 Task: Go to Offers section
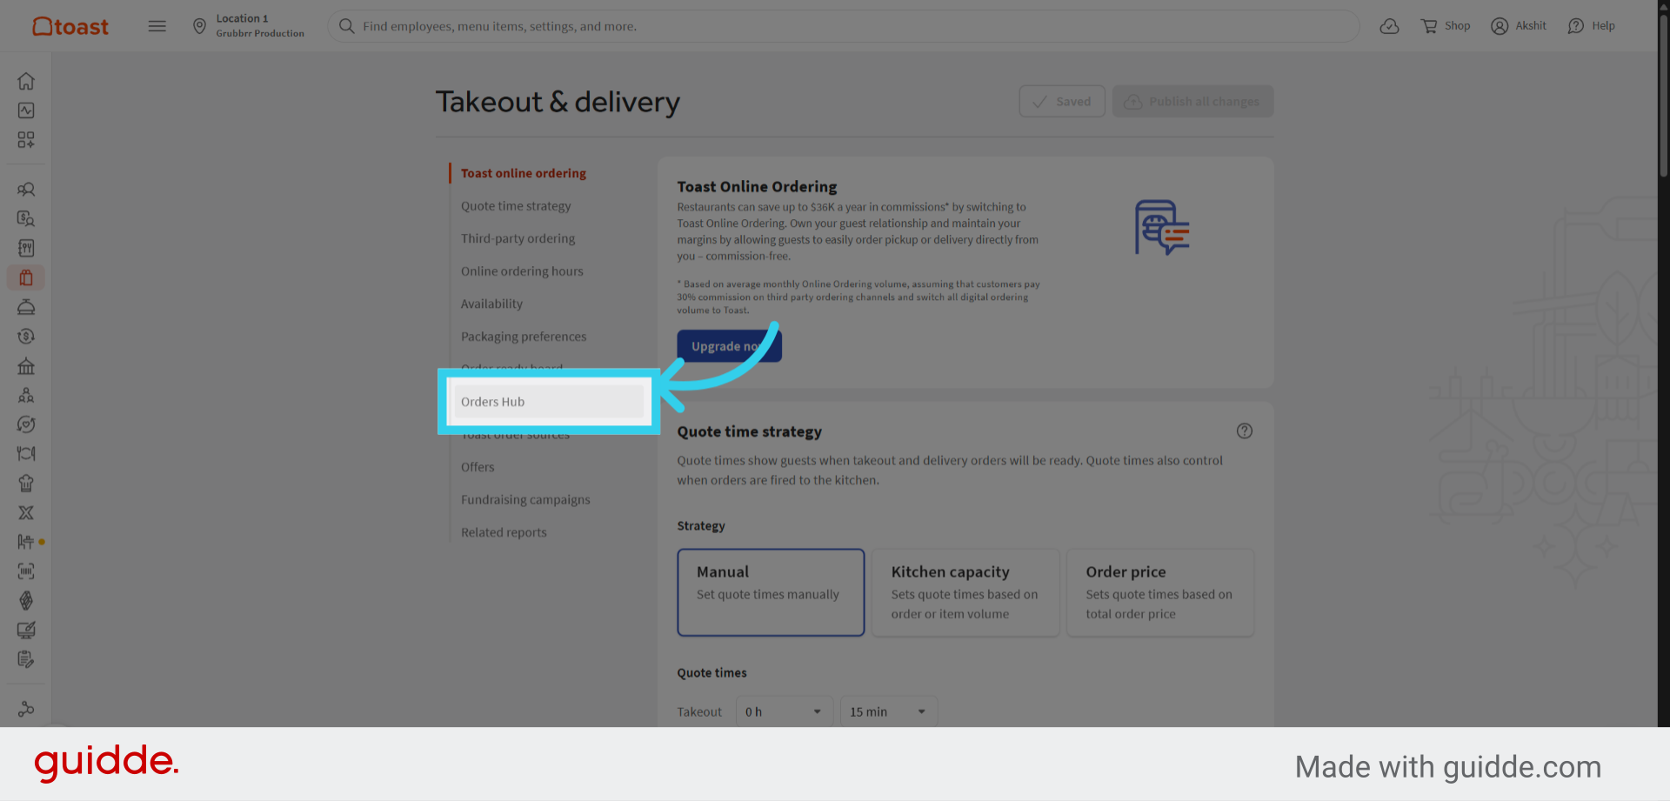click(478, 467)
